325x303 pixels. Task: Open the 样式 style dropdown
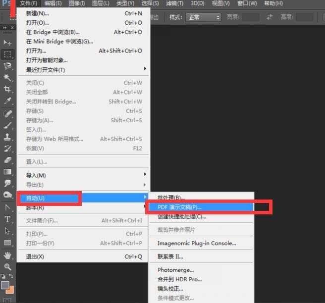(x=203, y=17)
